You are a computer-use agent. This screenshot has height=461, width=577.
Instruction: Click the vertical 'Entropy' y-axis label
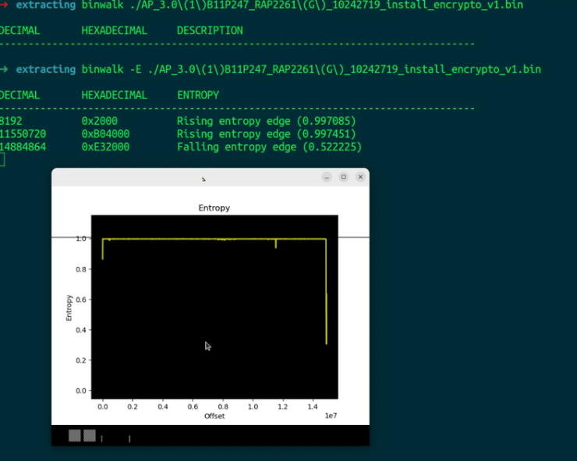[x=69, y=308]
